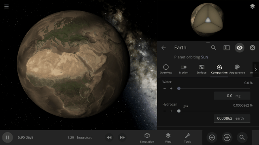Follow the Sun link under Earth

(x=204, y=57)
